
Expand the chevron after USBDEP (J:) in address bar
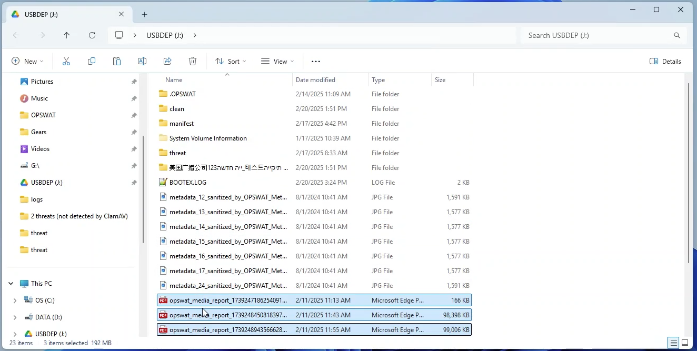point(195,35)
